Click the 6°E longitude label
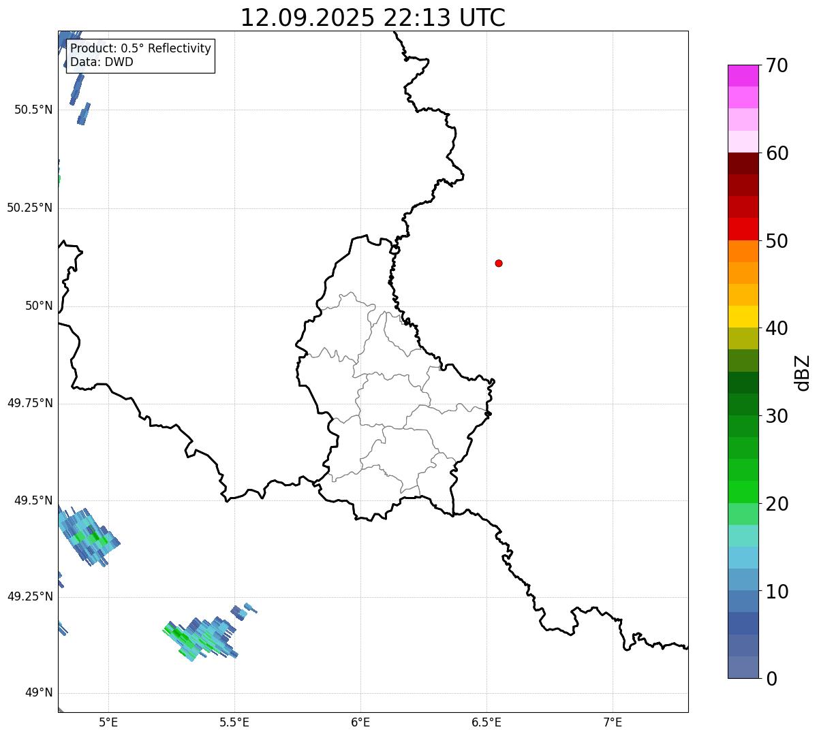 [x=360, y=722]
